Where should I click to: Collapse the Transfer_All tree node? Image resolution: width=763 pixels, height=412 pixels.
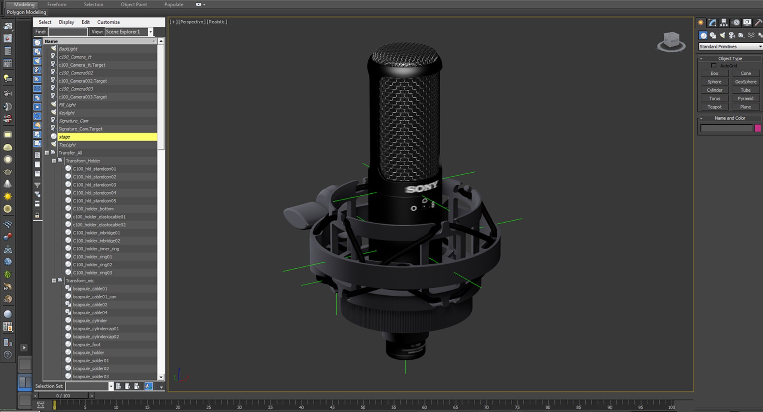[x=47, y=153]
